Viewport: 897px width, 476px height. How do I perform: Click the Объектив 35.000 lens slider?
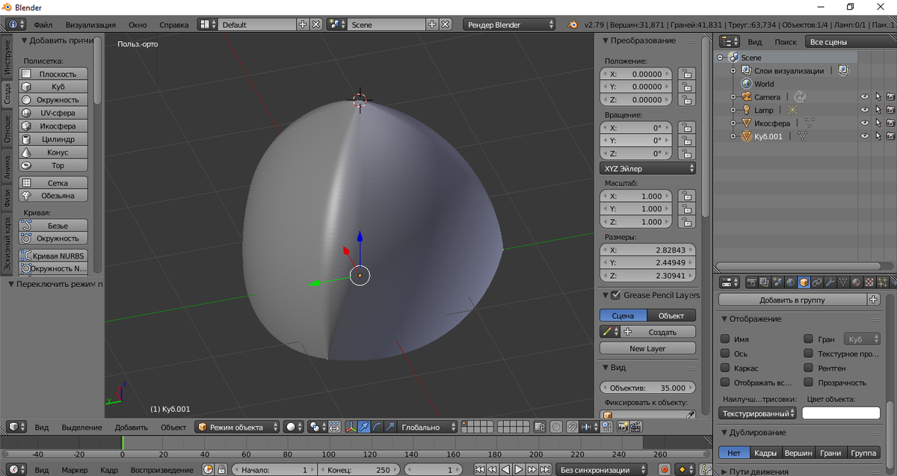tap(647, 388)
